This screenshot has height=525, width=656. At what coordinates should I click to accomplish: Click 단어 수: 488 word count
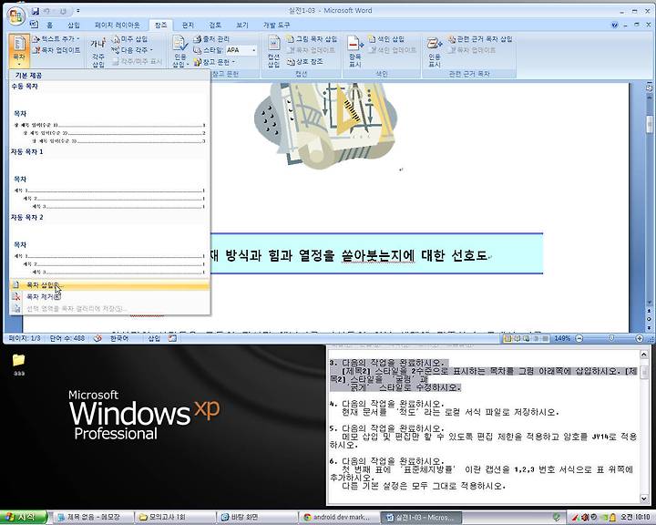pos(67,338)
